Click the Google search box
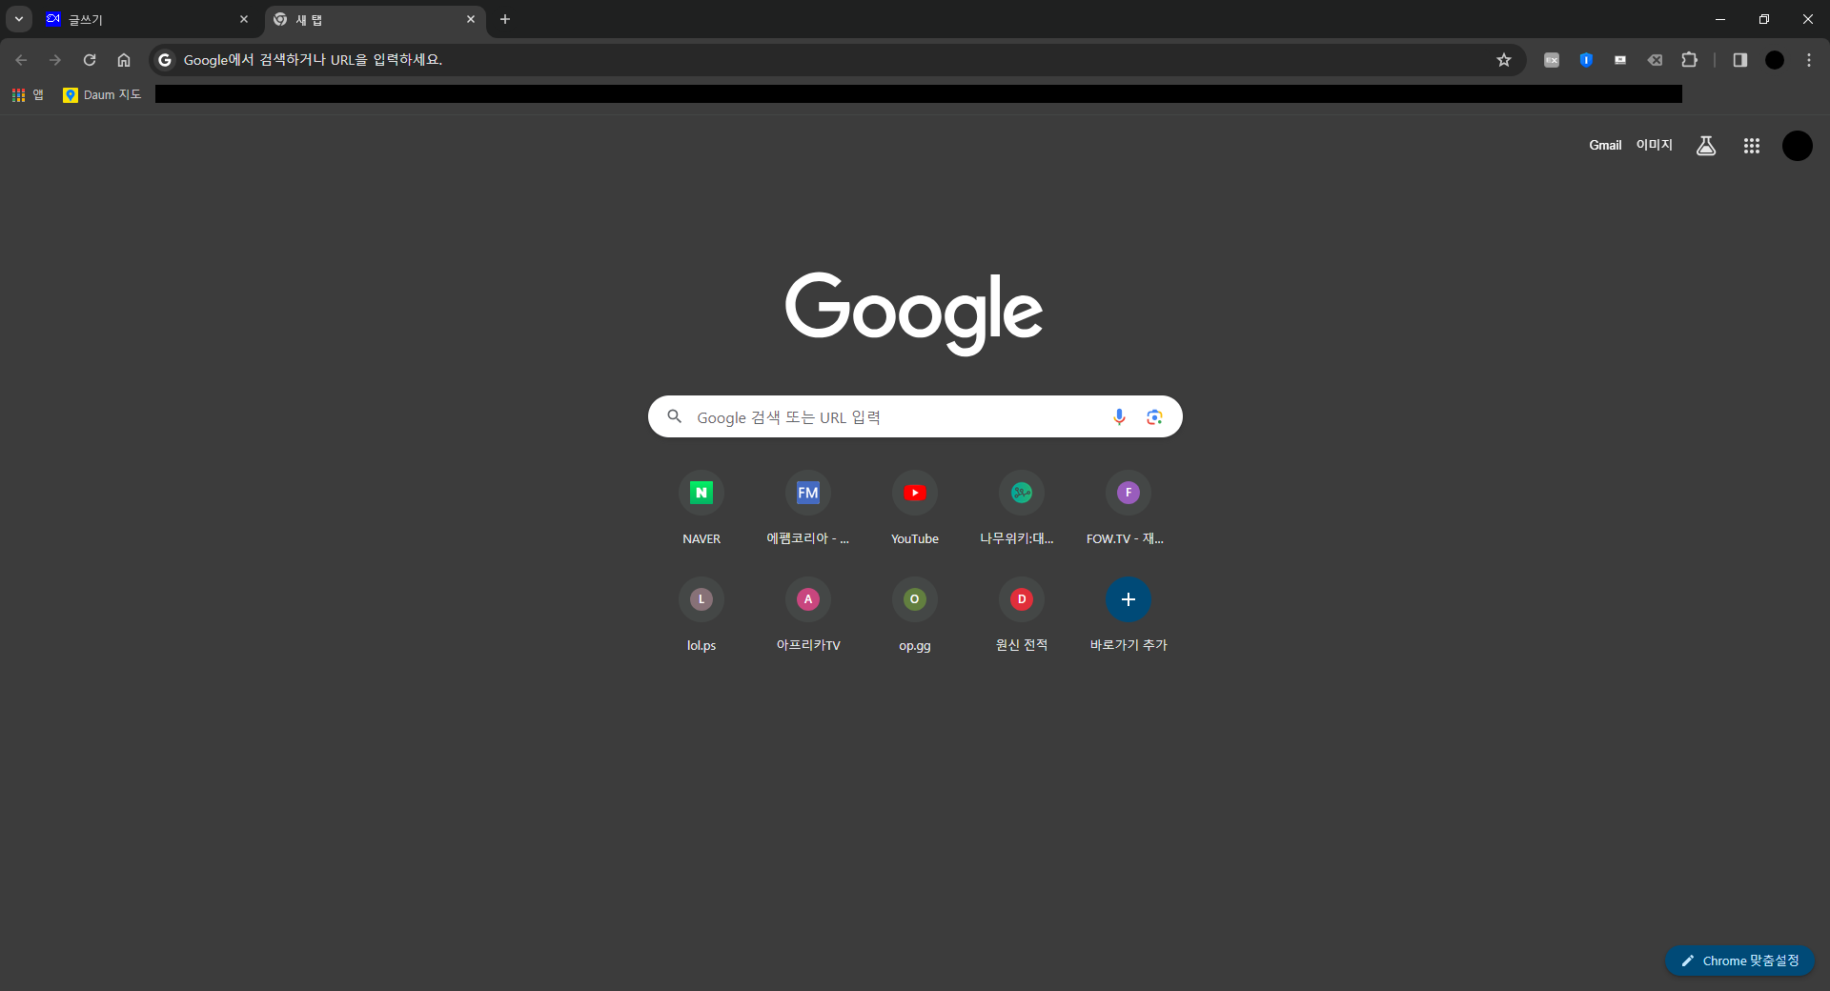 click(x=915, y=416)
